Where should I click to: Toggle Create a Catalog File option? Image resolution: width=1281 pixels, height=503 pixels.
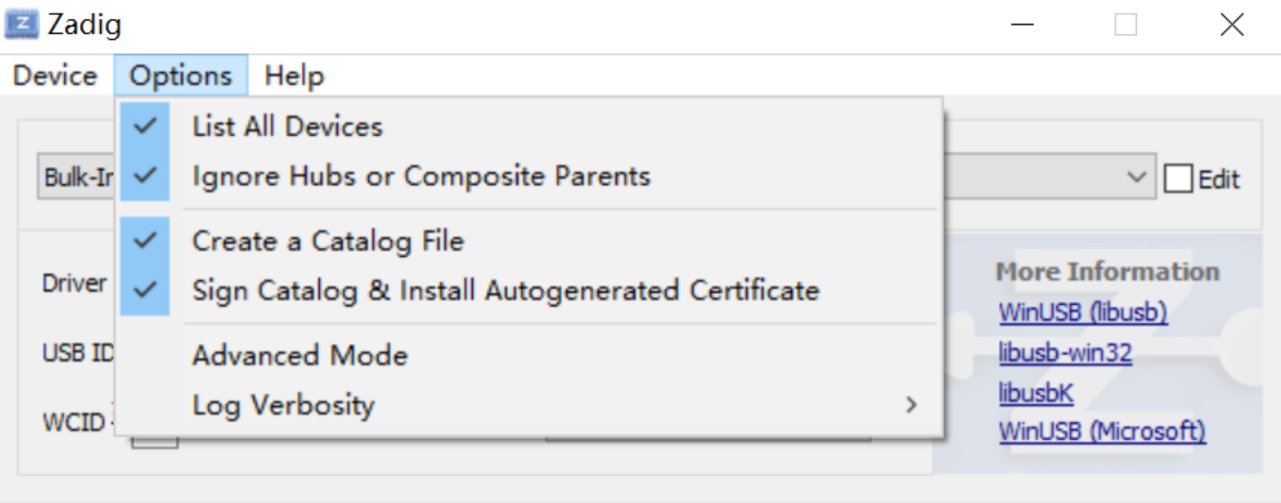[328, 241]
